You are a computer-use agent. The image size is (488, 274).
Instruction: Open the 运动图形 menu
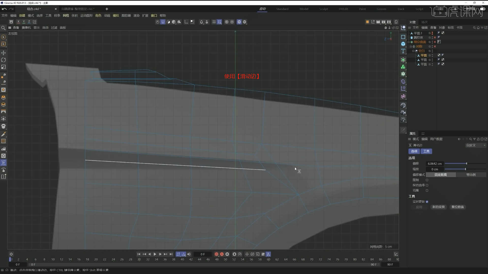click(86, 15)
